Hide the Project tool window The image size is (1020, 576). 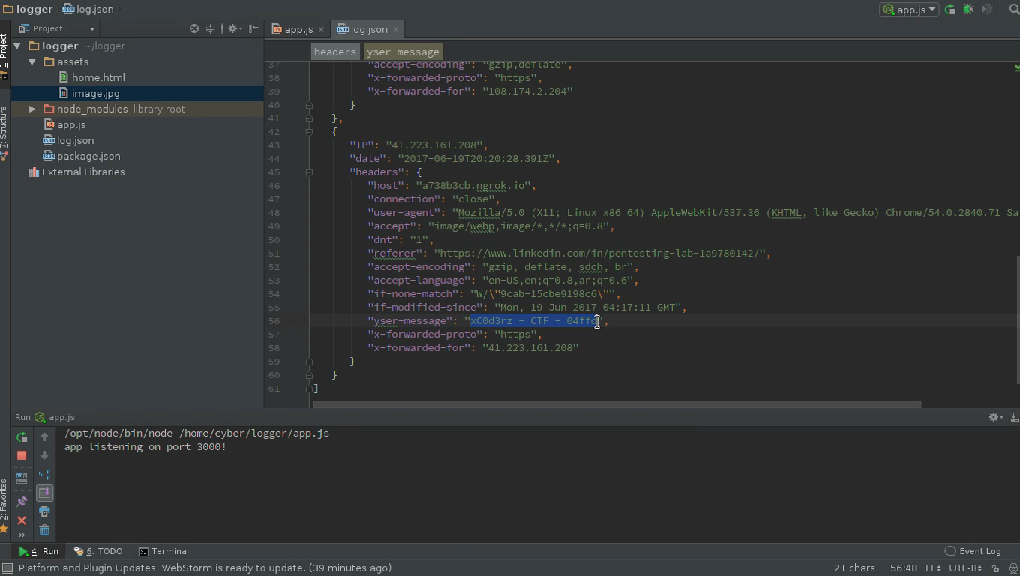253,28
